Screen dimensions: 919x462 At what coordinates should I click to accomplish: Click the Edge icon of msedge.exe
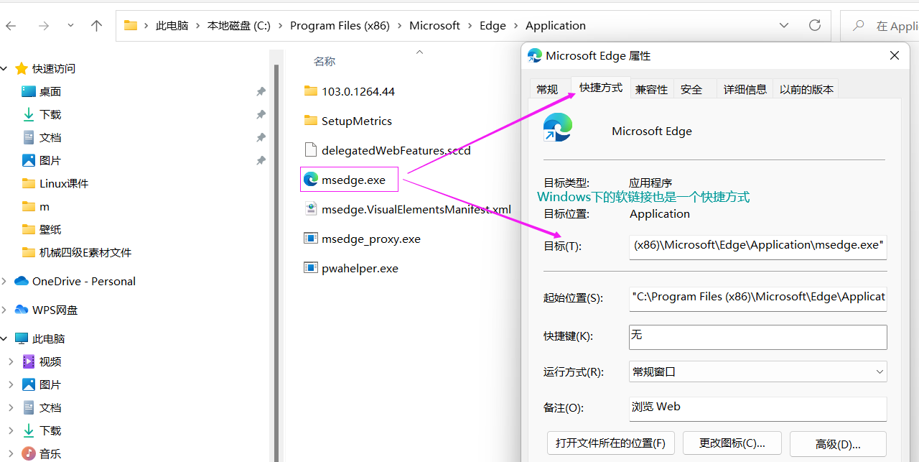coord(311,180)
